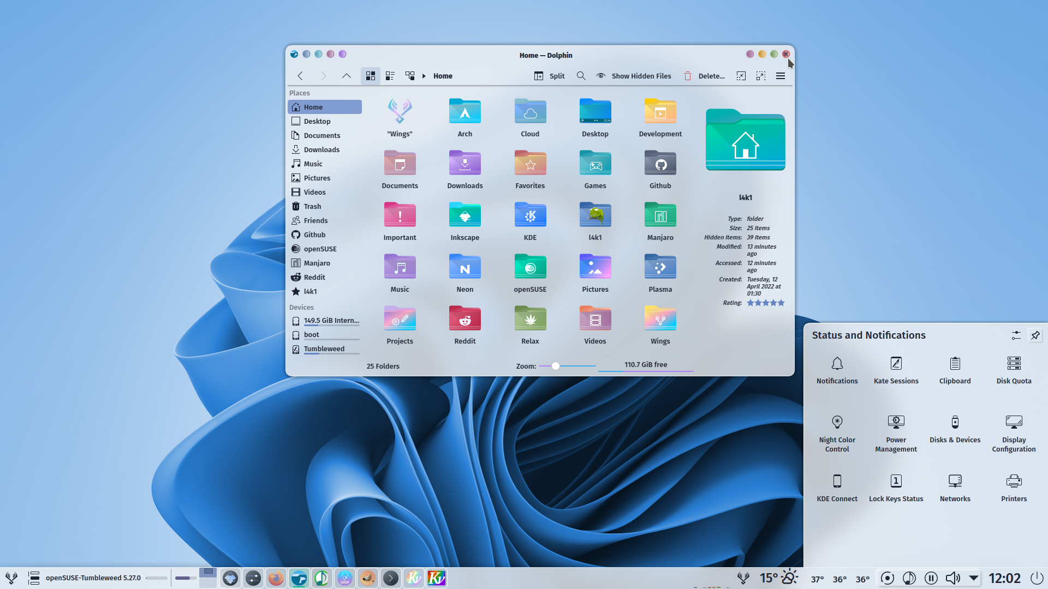Click the power button in panel

(1037, 578)
